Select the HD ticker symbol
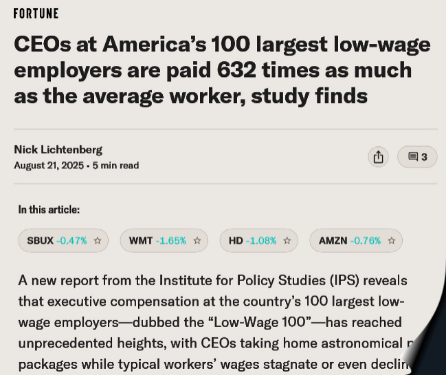The height and width of the screenshot is (375, 446). click(236, 241)
